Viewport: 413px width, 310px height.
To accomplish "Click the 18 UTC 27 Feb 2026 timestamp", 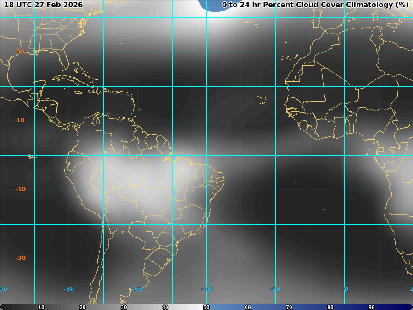I will (x=44, y=5).
